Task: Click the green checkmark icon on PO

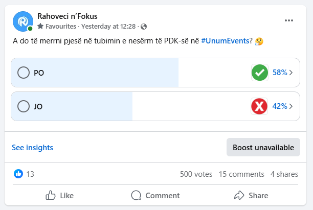Action: point(259,73)
